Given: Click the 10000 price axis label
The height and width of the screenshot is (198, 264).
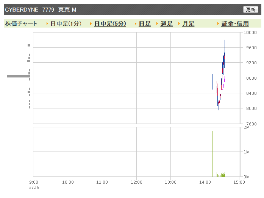Looking at the screenshot, I should [x=250, y=32].
